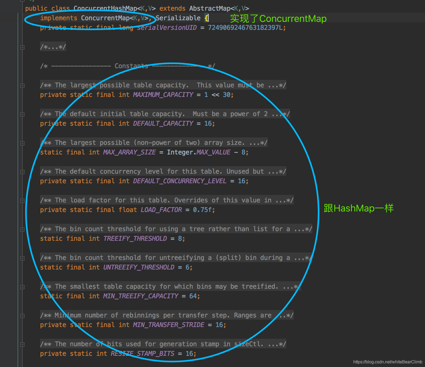Expand the generation stamp bits comment fold
This screenshot has width=425, height=367.
[22, 345]
